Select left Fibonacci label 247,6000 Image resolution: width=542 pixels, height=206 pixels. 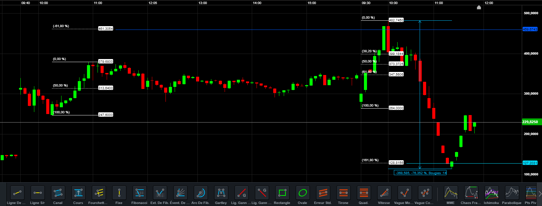coord(106,115)
